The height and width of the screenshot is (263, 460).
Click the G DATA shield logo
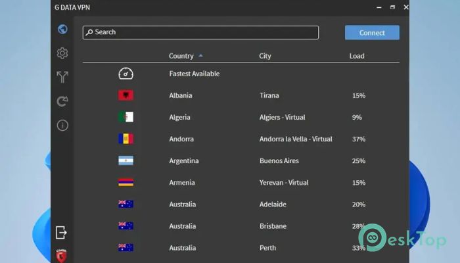point(61,256)
